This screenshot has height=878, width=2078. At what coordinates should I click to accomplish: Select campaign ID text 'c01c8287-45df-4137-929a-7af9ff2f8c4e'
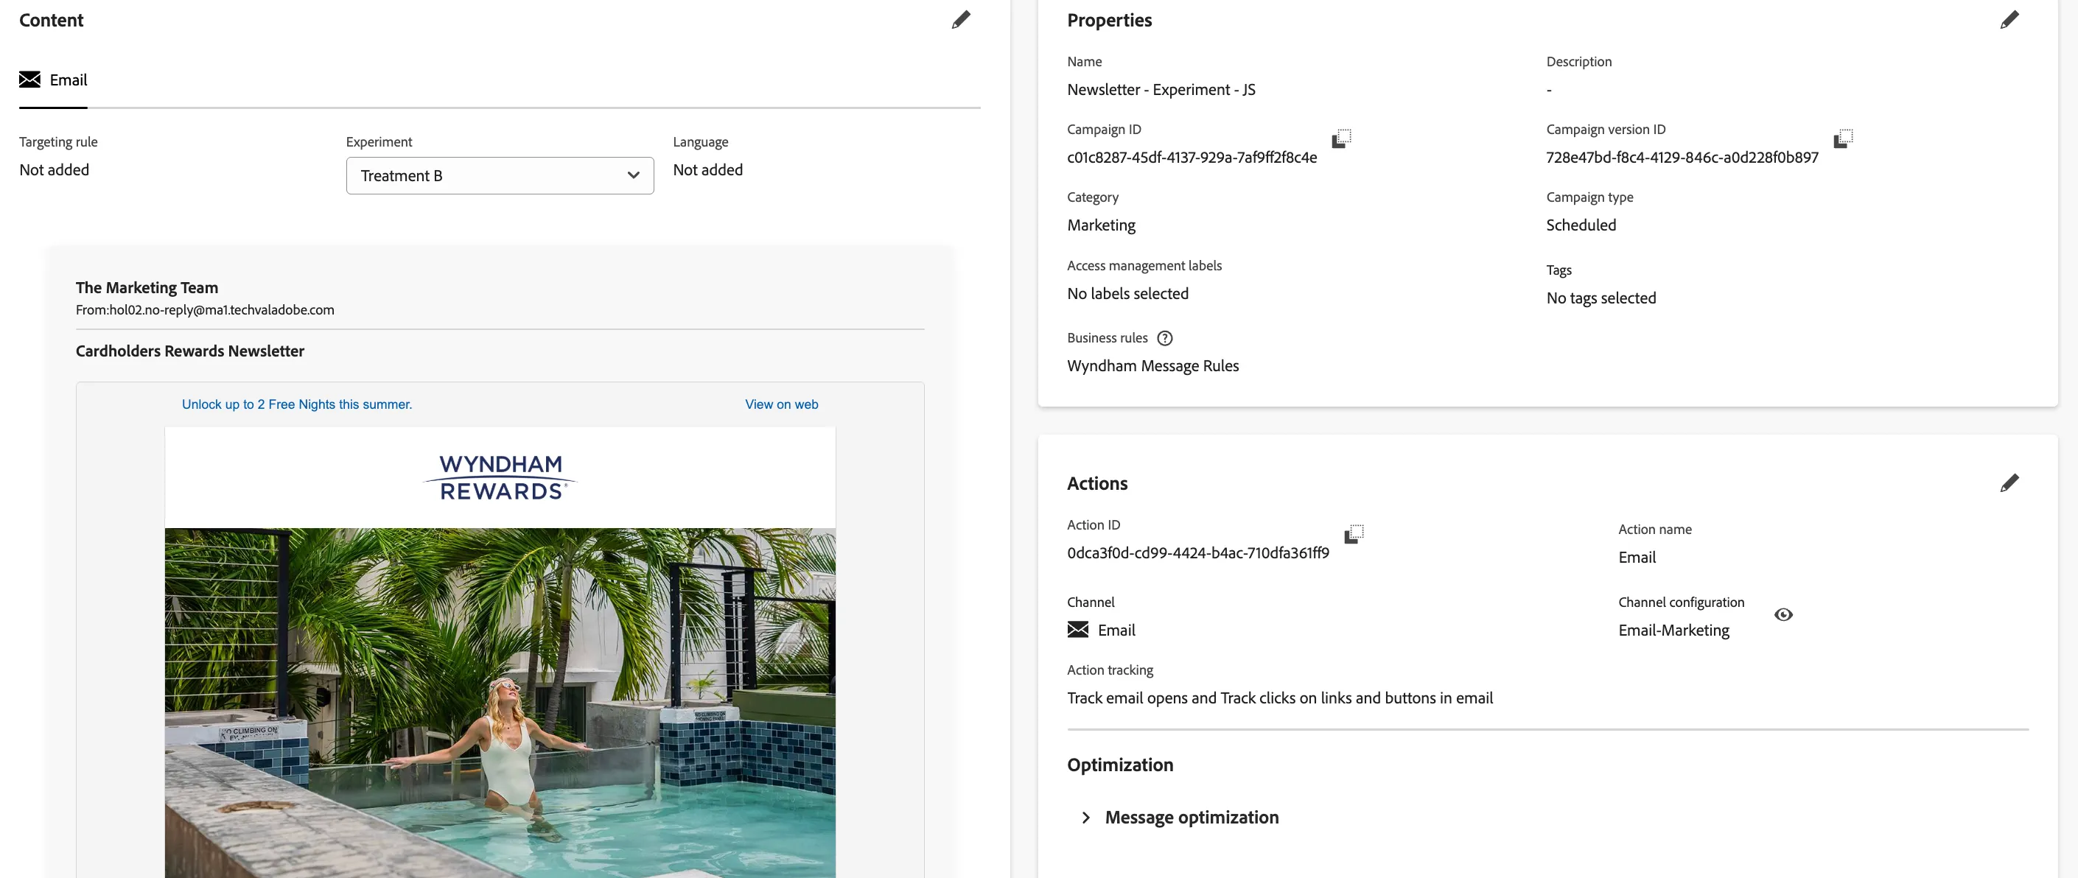pos(1192,157)
